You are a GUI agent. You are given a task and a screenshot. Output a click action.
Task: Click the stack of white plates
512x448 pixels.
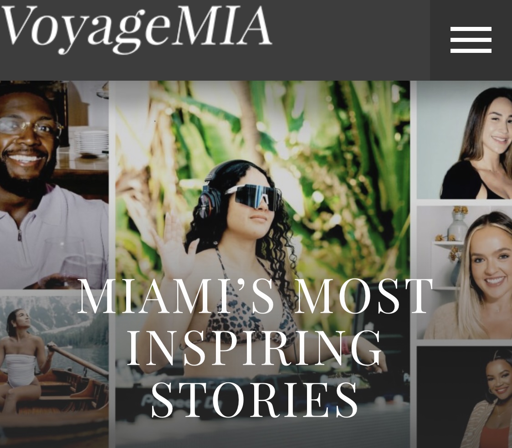click(x=91, y=144)
